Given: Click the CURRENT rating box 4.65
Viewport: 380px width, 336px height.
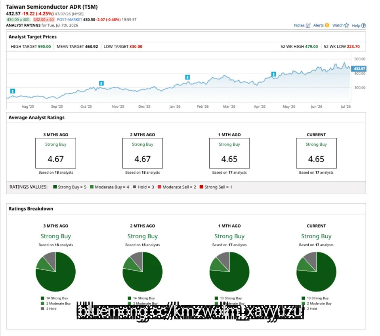Looking at the screenshot, I should pos(316,153).
